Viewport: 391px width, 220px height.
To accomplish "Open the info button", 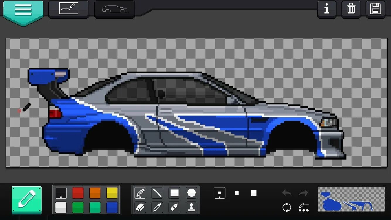I will pos(327,9).
